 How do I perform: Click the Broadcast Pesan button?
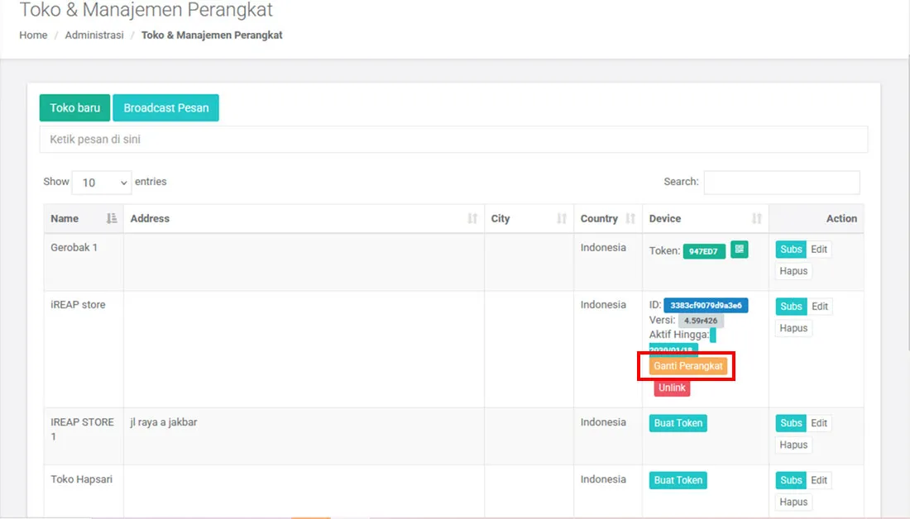pyautogui.click(x=166, y=108)
